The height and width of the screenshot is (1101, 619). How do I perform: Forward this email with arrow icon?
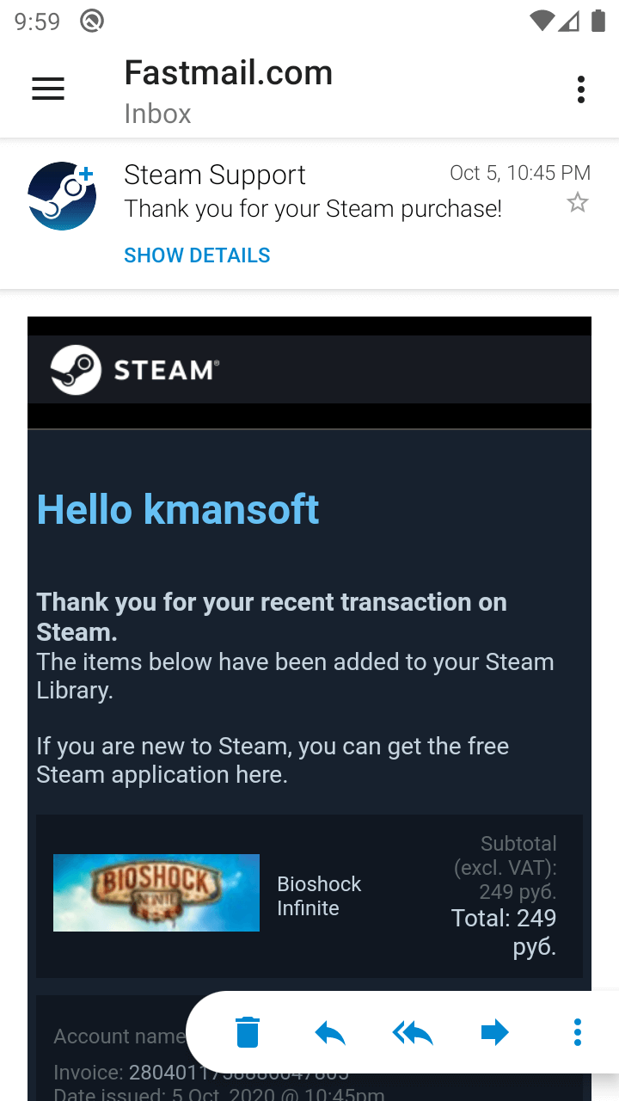click(495, 1031)
